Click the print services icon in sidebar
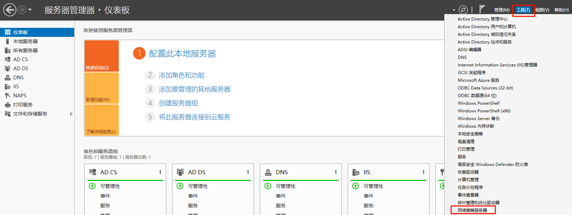 tap(7, 105)
